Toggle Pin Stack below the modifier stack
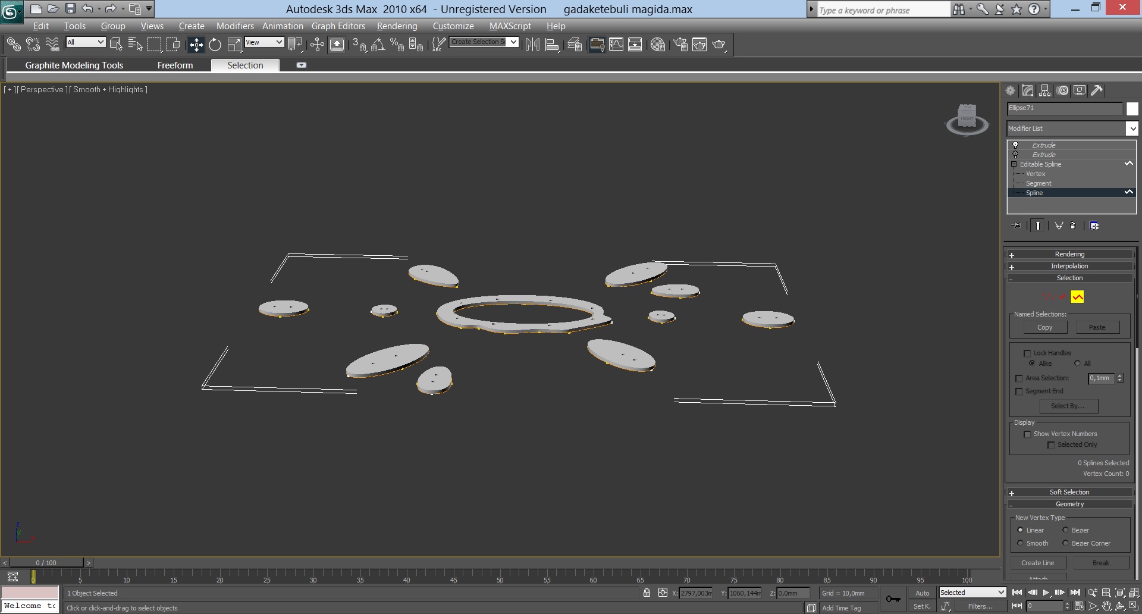Screen dimensions: 1142x614 click(x=1016, y=225)
